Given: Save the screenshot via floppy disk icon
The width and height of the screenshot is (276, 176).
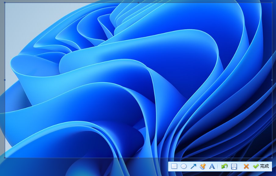Looking at the screenshot, I should pos(234,166).
